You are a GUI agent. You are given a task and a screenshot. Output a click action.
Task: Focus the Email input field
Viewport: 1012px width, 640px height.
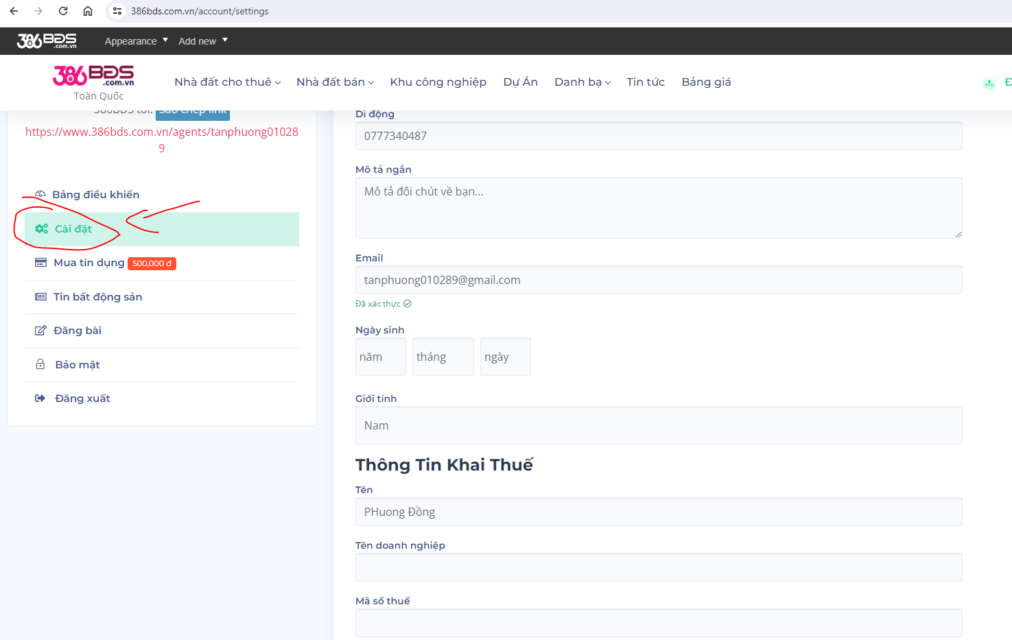[x=659, y=280]
